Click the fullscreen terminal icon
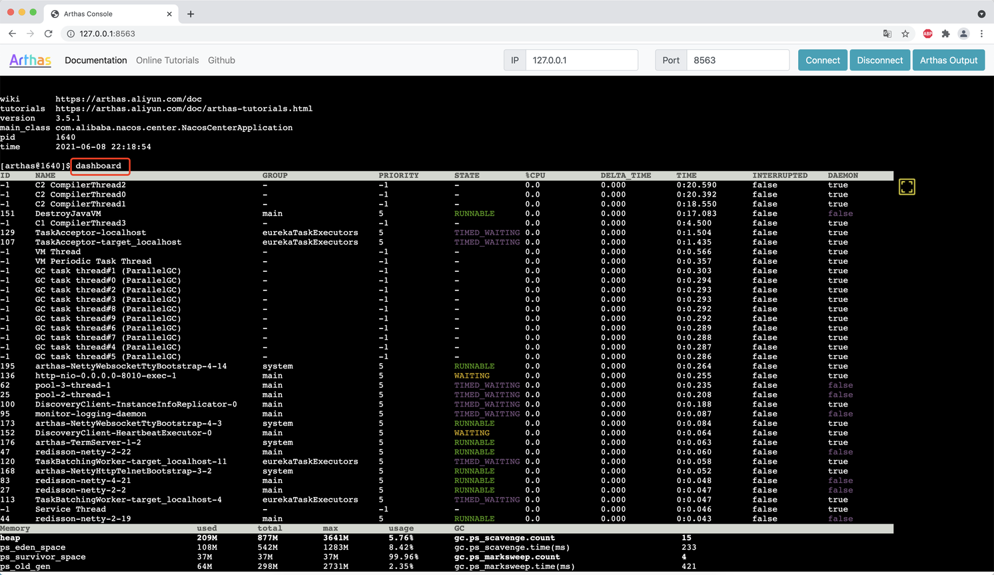The width and height of the screenshot is (994, 575). [x=907, y=187]
